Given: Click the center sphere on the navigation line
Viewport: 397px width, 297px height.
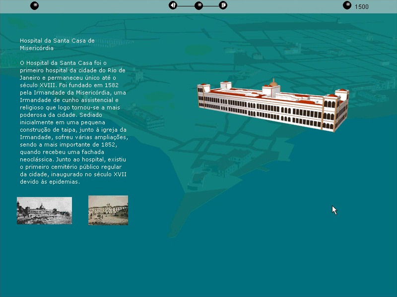Looking at the screenshot, I should click(x=198, y=5).
